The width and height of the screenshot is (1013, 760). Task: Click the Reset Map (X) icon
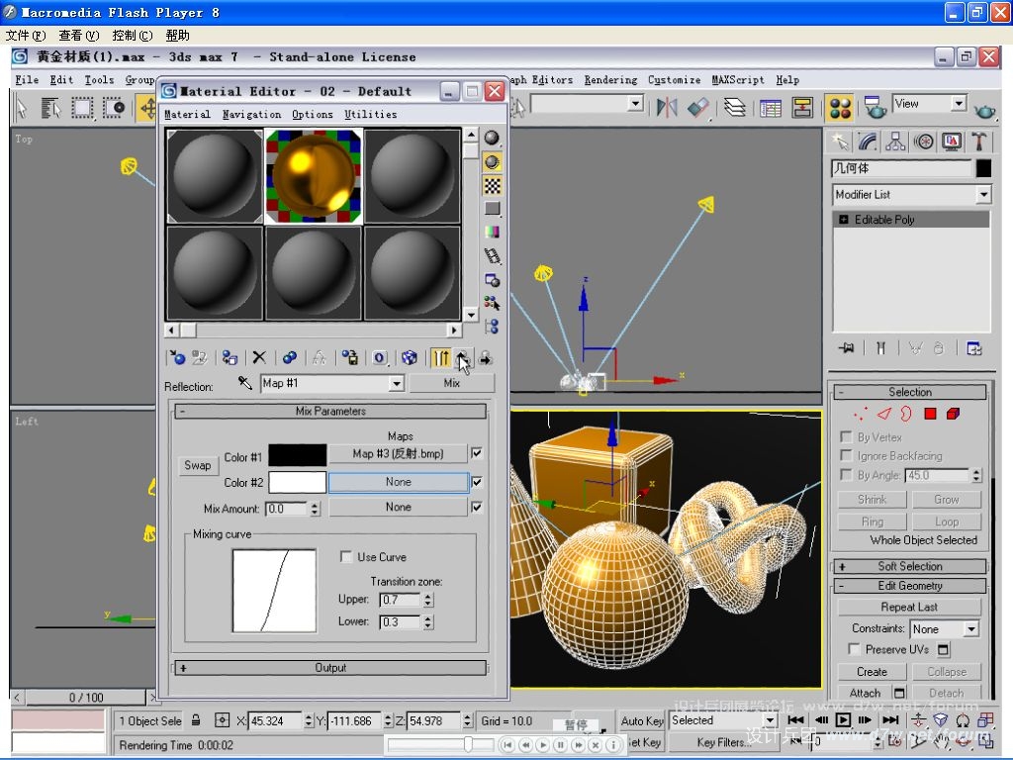coord(259,358)
